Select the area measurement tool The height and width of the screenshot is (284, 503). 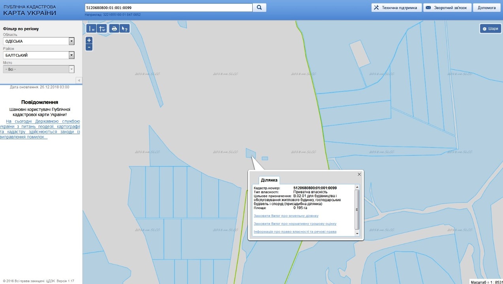[x=102, y=28]
